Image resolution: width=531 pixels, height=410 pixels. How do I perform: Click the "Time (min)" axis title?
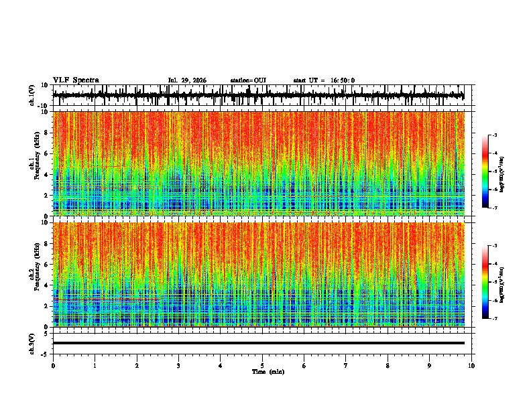tap(268, 372)
